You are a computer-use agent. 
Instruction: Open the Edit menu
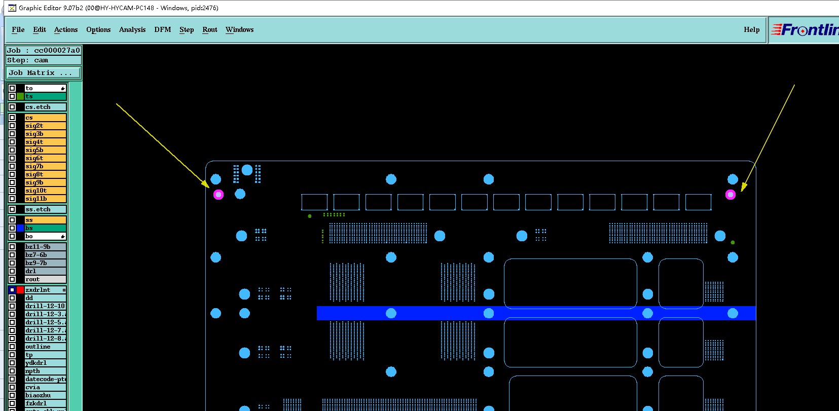coord(40,30)
